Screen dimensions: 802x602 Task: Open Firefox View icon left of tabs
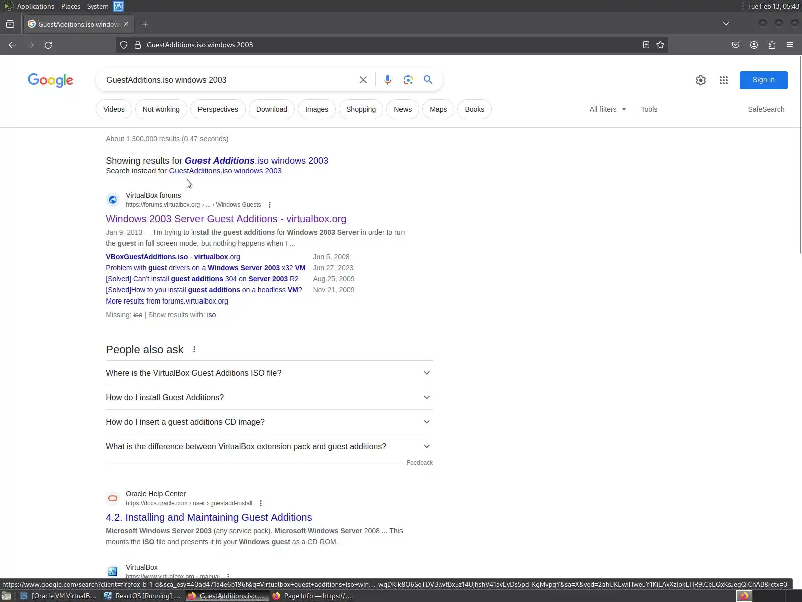(10, 24)
